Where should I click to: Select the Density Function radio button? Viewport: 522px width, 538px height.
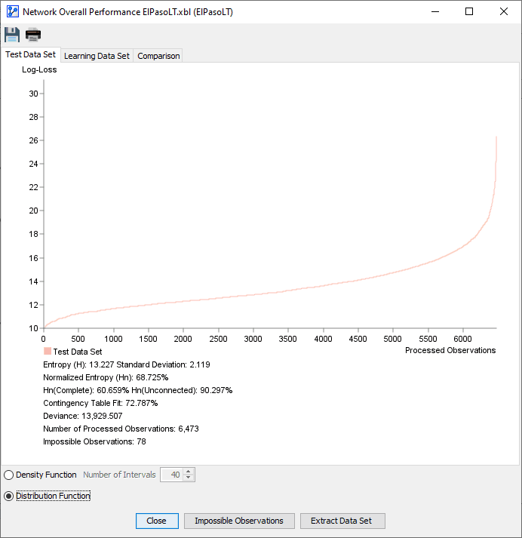[8, 475]
